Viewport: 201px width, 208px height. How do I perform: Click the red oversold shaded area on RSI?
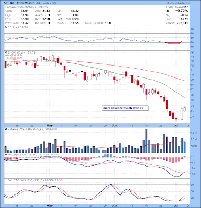coord(173,43)
